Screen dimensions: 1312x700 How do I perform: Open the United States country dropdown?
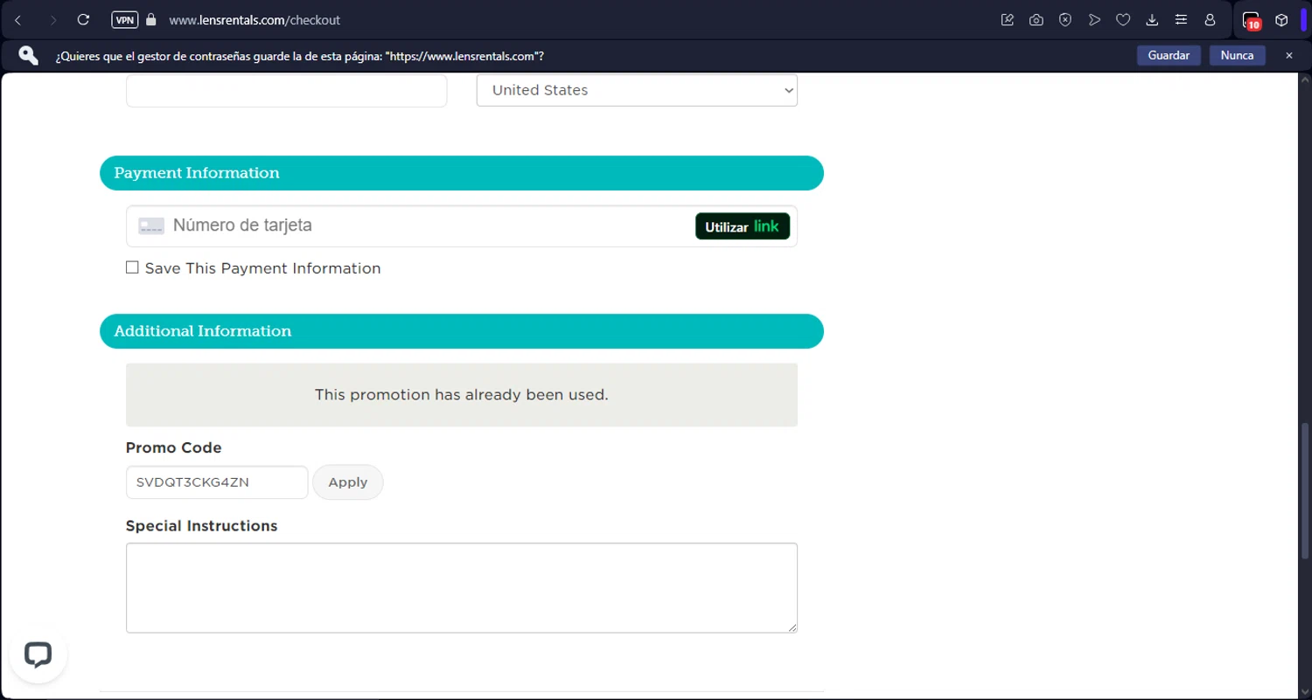tap(637, 90)
